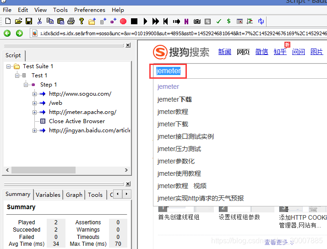
Task: Click the purple N icon in toolbar
Action: click(x=186, y=21)
